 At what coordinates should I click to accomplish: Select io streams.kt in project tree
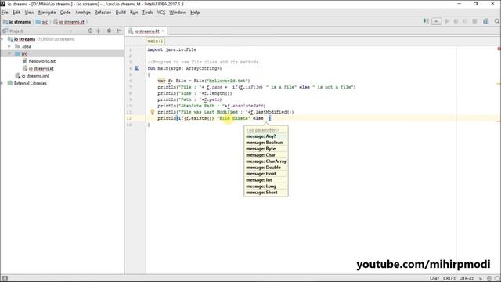(41, 68)
